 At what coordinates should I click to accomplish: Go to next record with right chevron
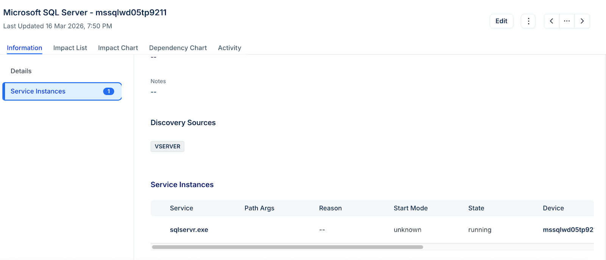[x=582, y=21]
